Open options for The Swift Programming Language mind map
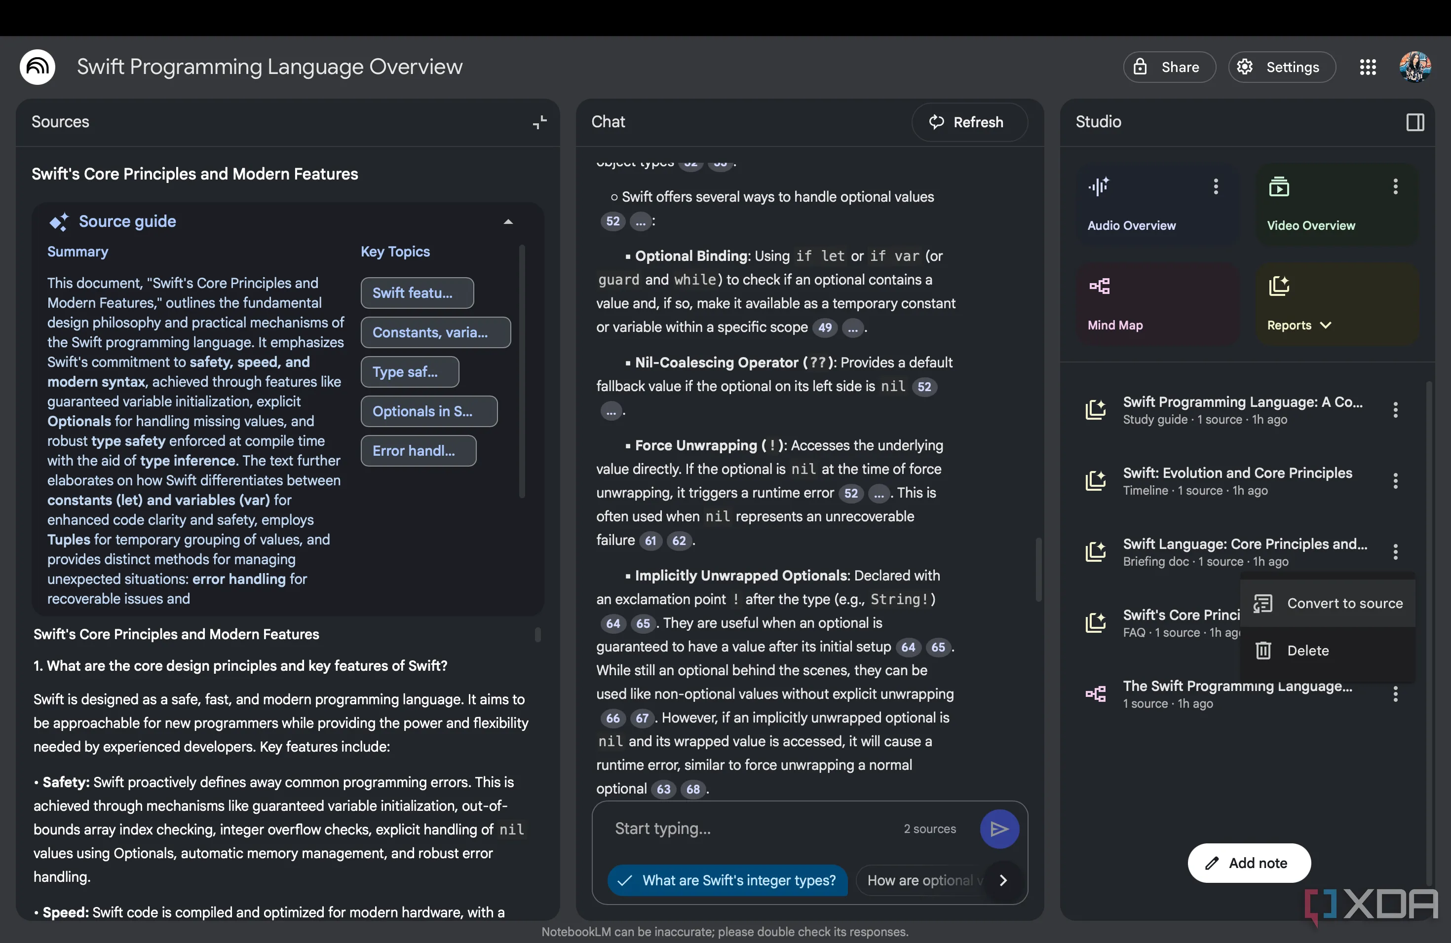Viewport: 1451px width, 943px height. point(1395,694)
